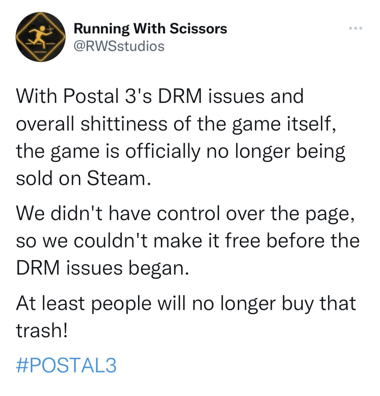
Task: Open the #POSTAL3 hashtag
Action: click(66, 366)
